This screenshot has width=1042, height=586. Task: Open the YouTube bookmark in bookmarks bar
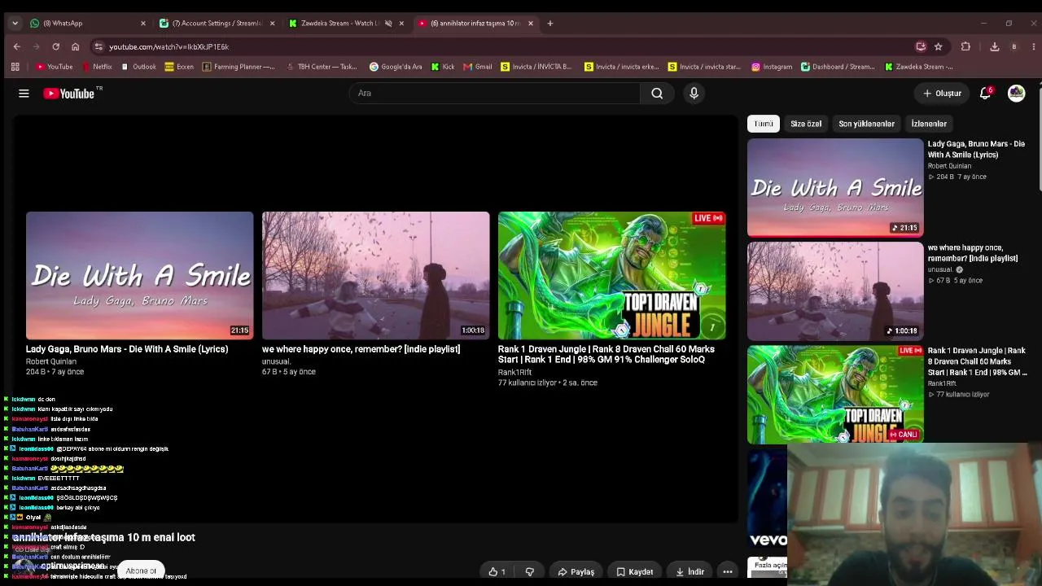[x=54, y=67]
